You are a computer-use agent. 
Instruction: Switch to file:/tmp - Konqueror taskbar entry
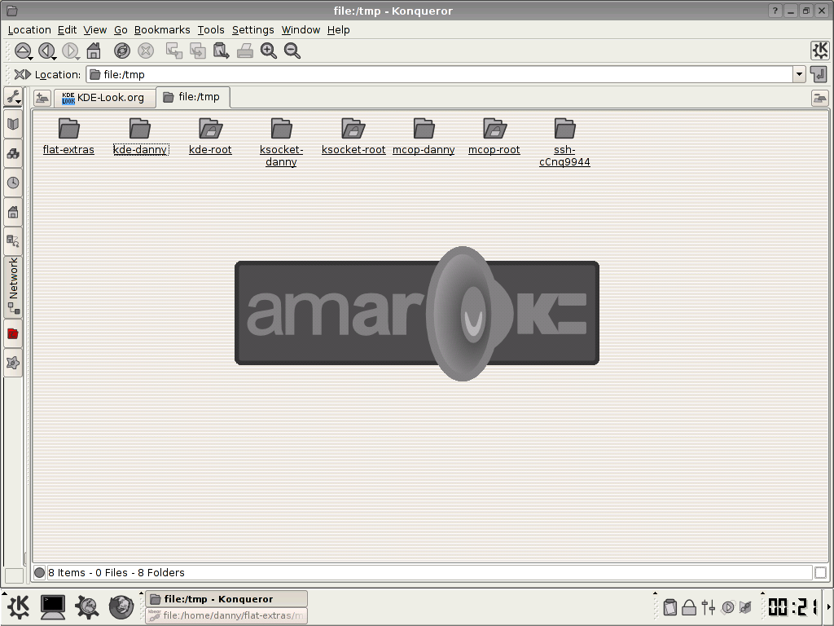point(226,599)
